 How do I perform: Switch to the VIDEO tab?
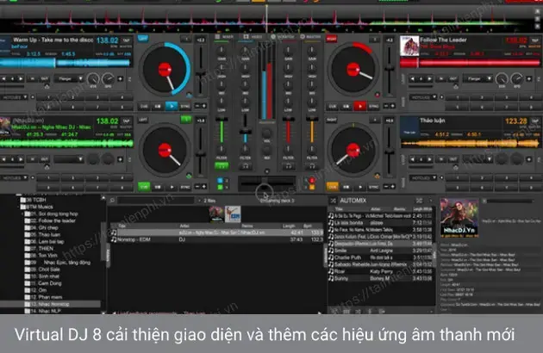(253, 37)
